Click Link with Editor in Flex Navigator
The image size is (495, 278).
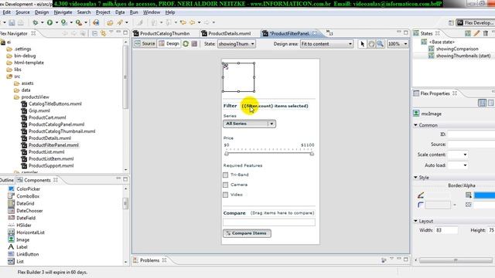(103, 33)
